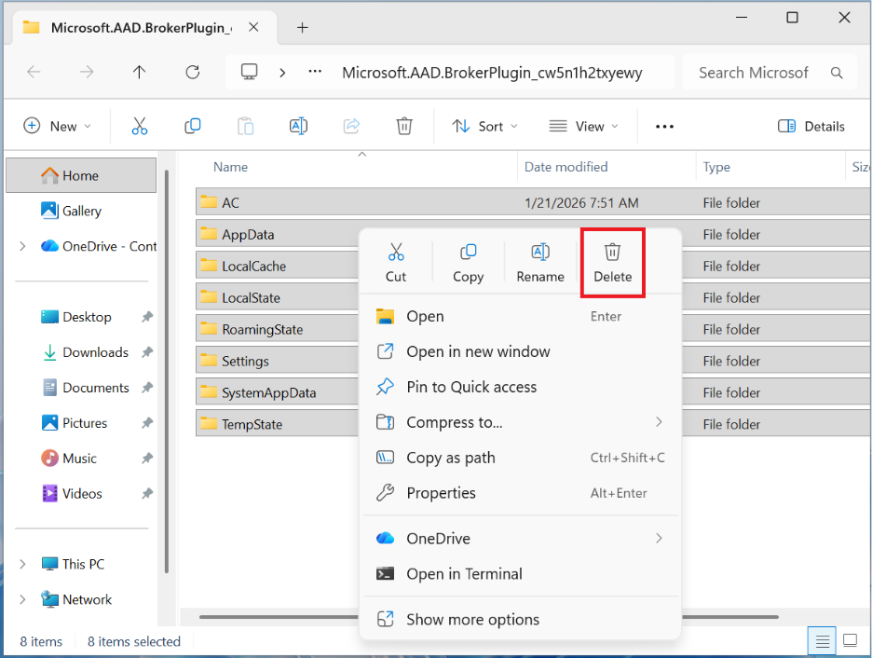This screenshot has width=872, height=658.
Task: Click the Share icon in the toolbar
Action: click(x=351, y=126)
